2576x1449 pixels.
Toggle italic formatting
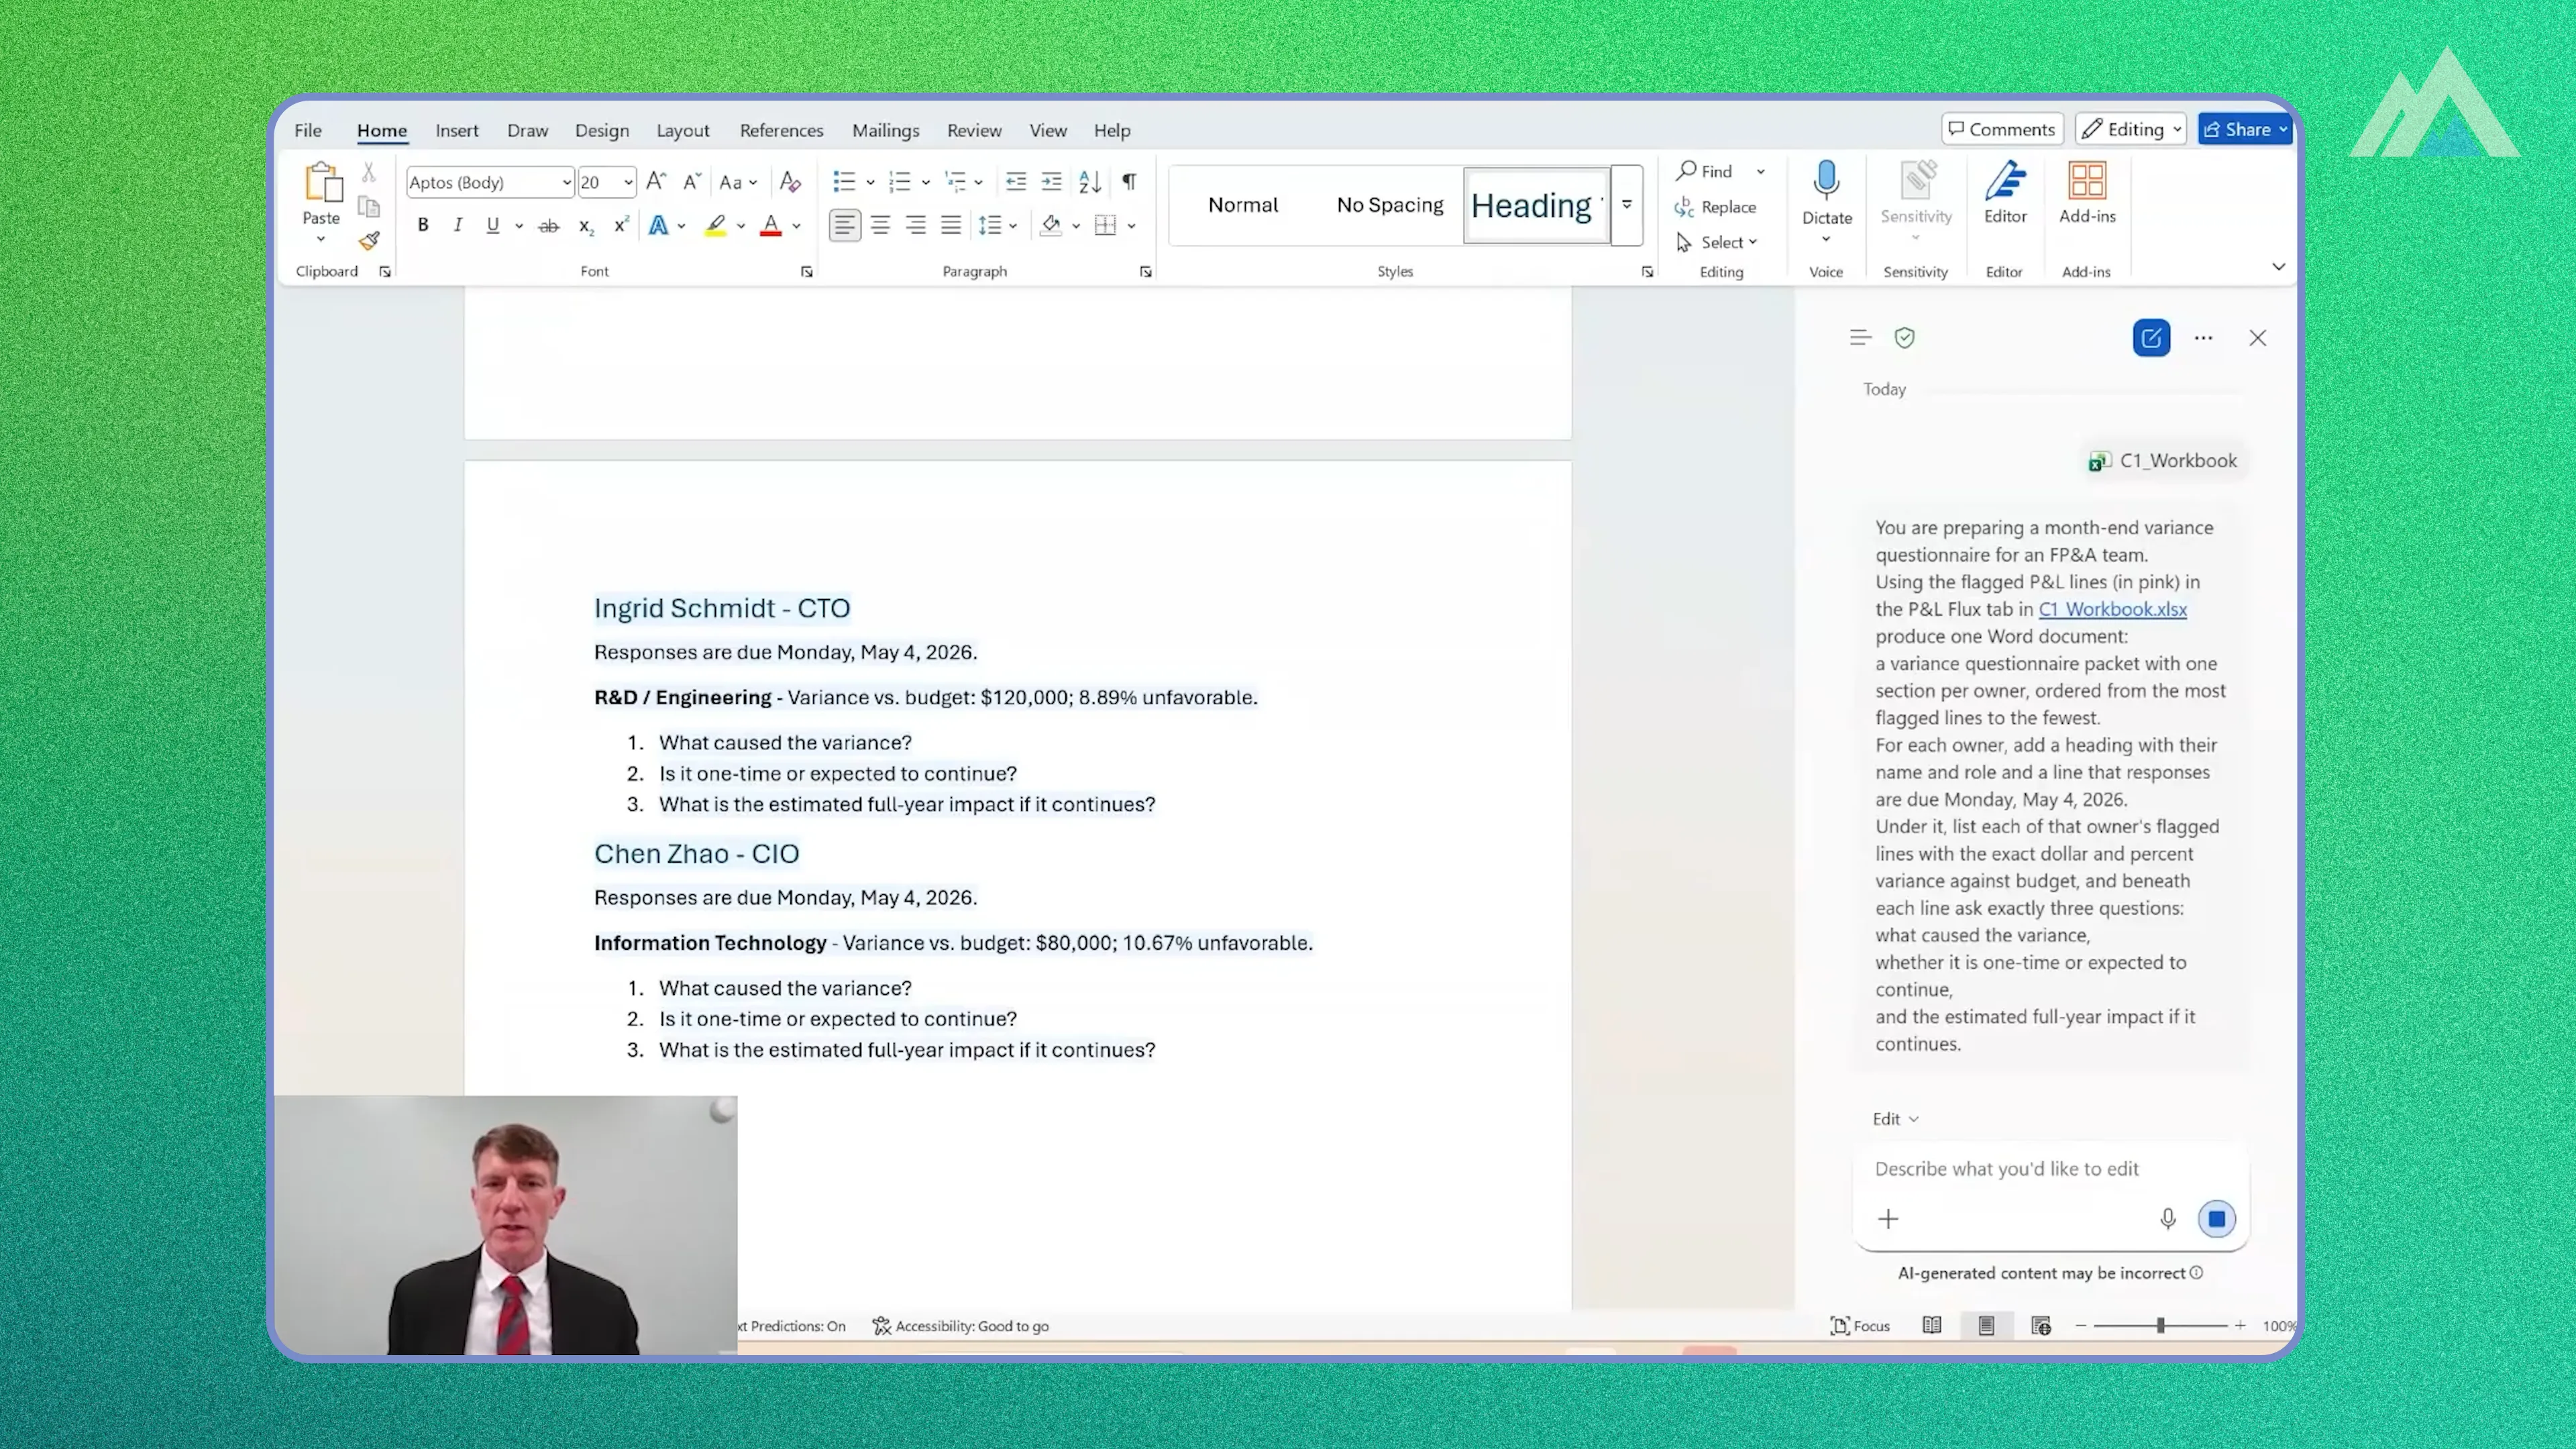[458, 226]
